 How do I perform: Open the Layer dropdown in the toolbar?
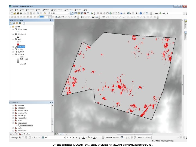click(x=184, y=13)
